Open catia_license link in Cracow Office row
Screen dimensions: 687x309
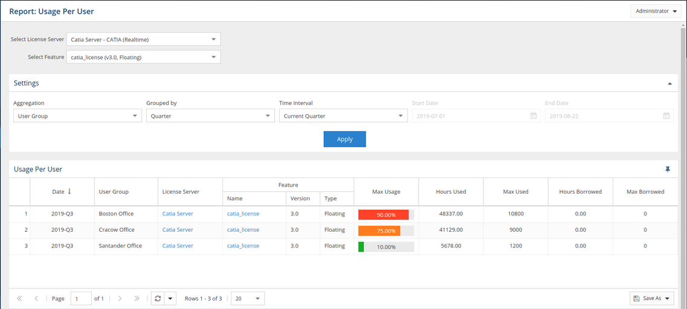[x=243, y=230]
